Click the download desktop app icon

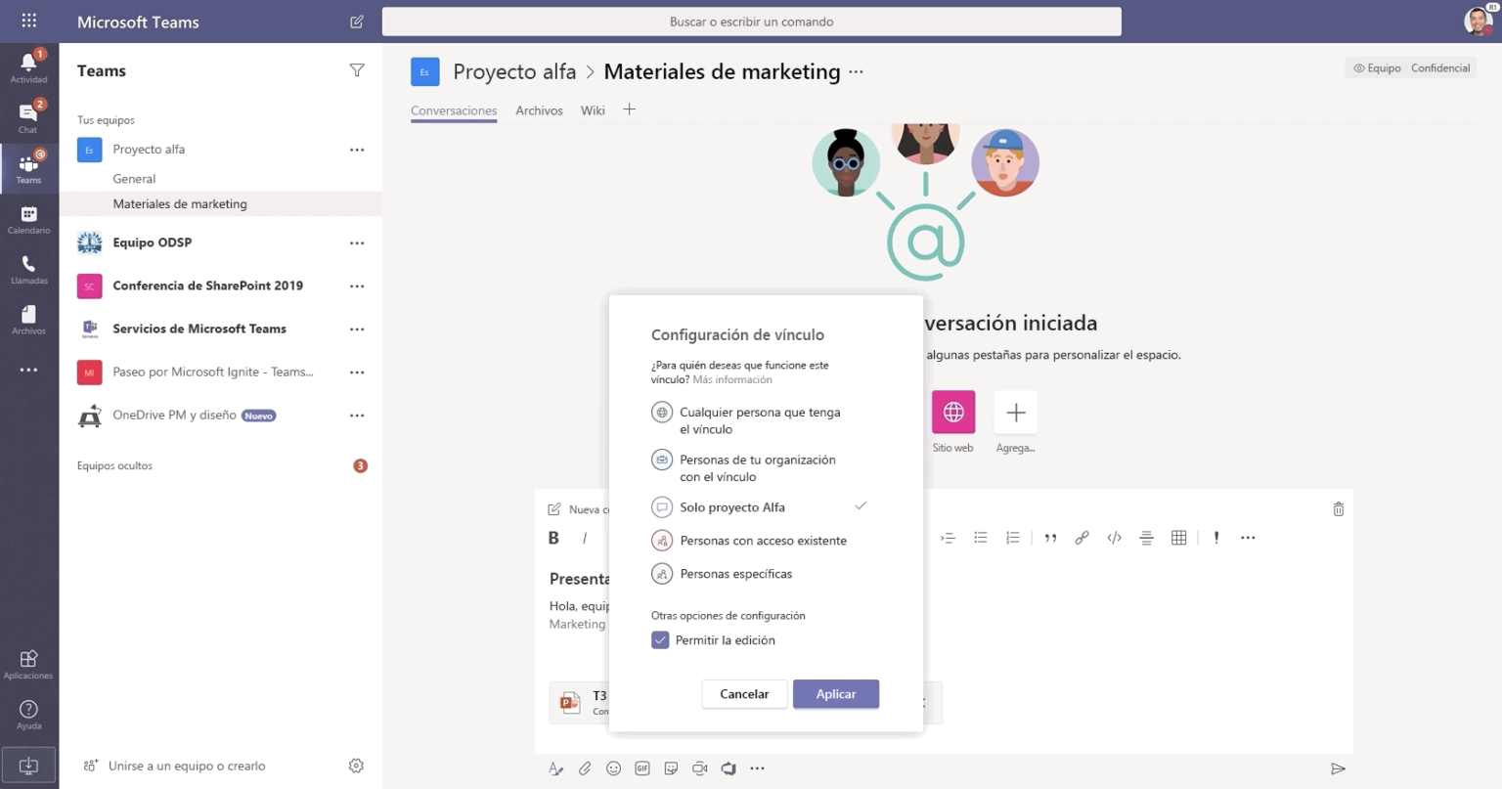click(x=28, y=766)
